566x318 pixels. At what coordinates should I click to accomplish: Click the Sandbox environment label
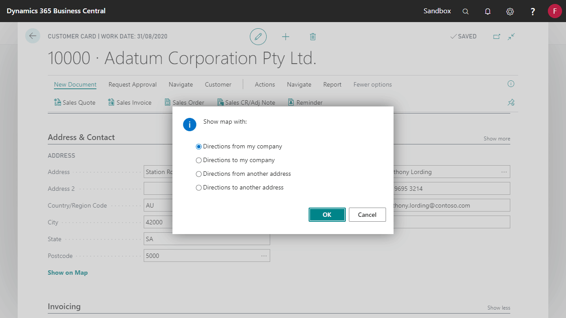pos(437,11)
